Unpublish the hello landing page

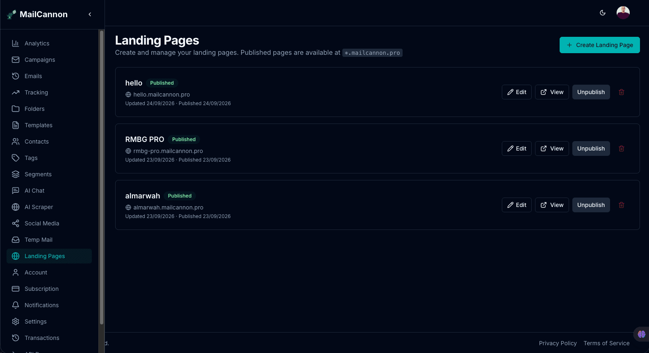pyautogui.click(x=591, y=92)
